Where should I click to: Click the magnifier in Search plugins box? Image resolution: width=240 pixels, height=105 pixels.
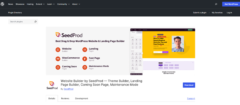point(36,21)
